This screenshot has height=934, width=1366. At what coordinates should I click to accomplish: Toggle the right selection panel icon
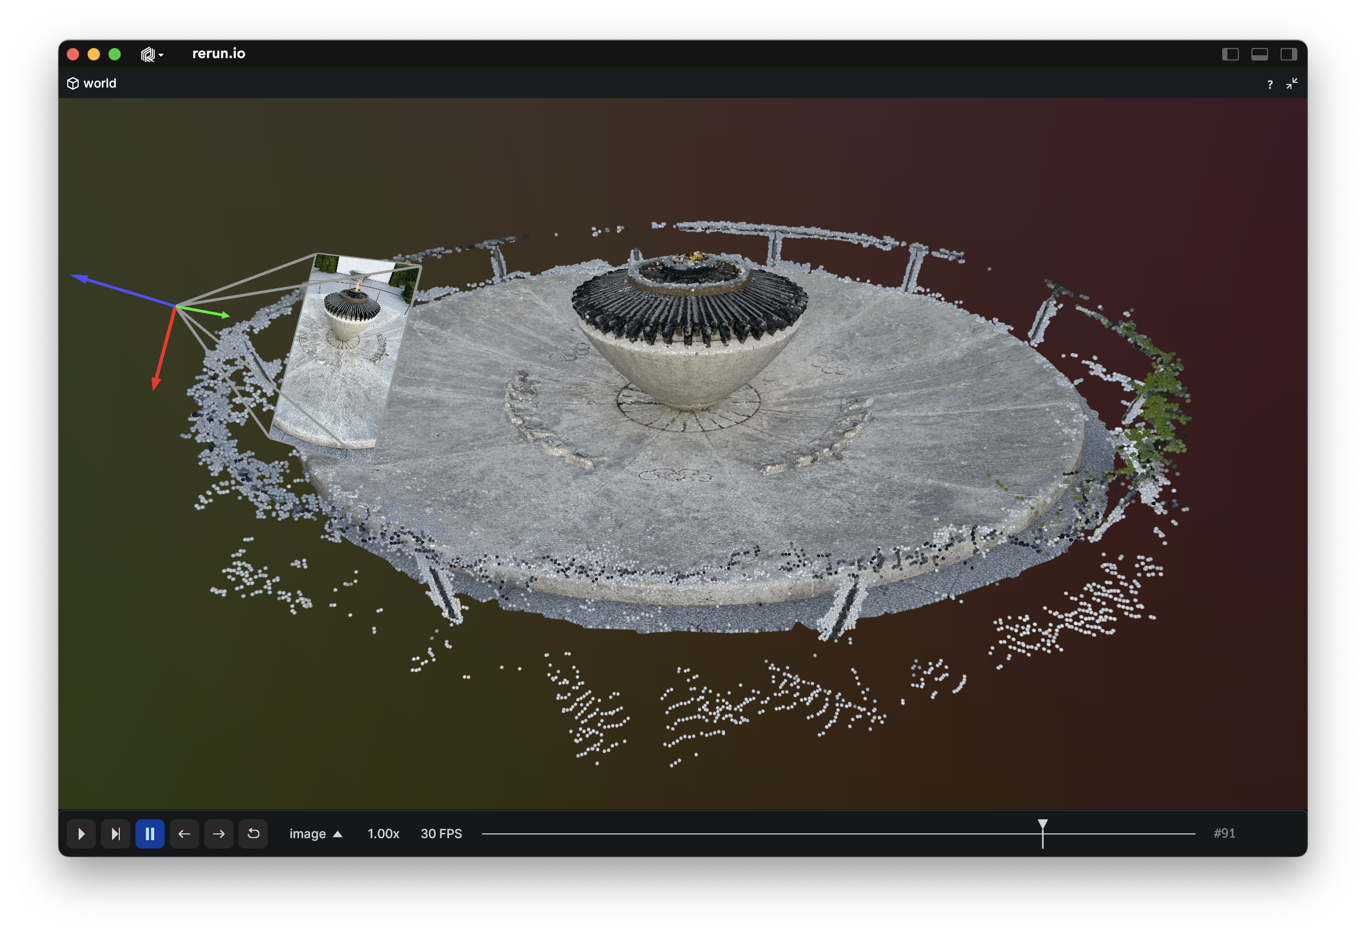point(1288,54)
